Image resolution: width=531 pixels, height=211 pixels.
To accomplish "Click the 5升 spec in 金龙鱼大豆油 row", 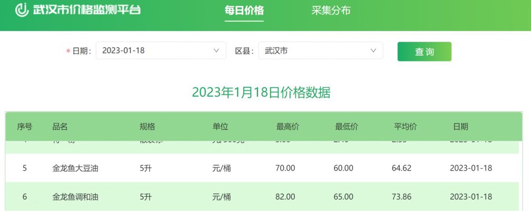I will pyautogui.click(x=145, y=168).
